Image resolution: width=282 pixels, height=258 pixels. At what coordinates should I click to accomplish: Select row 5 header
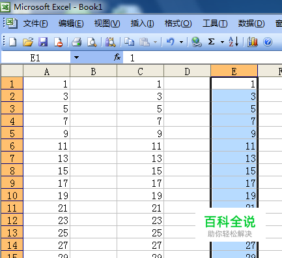pyautogui.click(x=12, y=133)
